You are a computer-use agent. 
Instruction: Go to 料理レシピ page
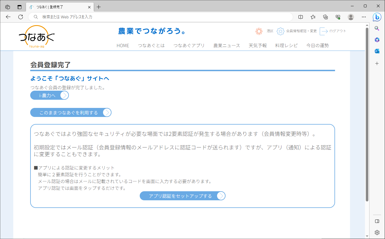click(286, 45)
